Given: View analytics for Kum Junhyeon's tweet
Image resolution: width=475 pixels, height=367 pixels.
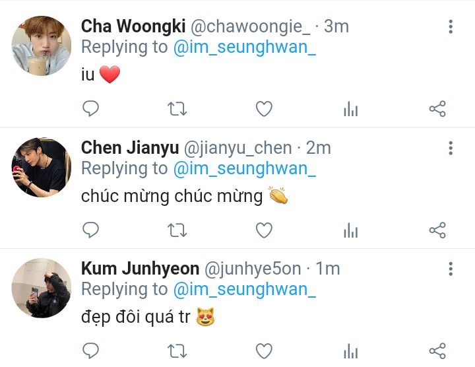Looking at the screenshot, I should coord(351,351).
